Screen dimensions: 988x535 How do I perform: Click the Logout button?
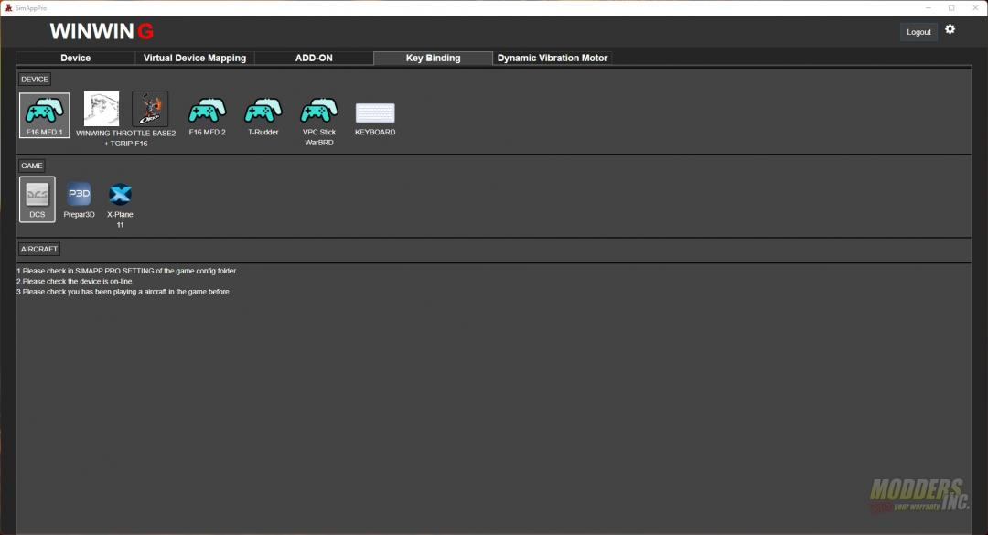[918, 32]
